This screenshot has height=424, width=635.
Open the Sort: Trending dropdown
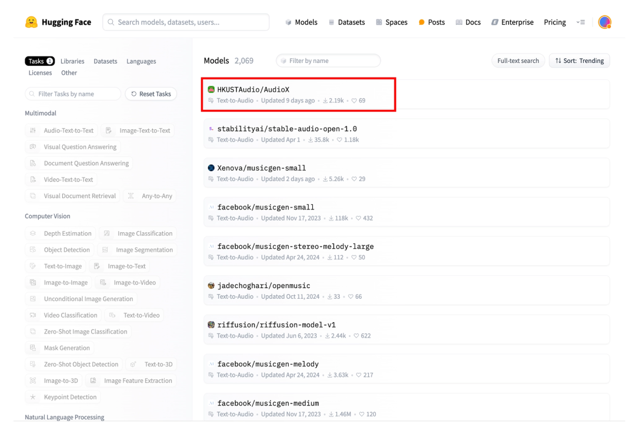(x=579, y=61)
